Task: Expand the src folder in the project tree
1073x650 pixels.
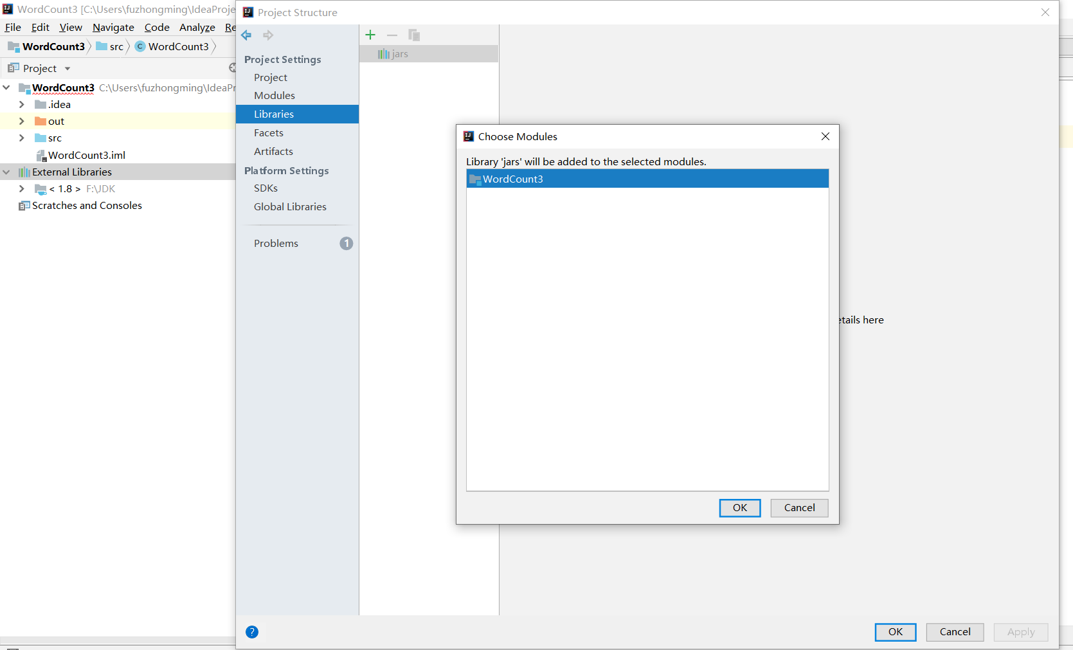Action: click(x=21, y=138)
